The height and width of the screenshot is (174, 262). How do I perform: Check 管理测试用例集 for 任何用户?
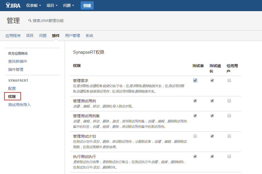[229, 116]
